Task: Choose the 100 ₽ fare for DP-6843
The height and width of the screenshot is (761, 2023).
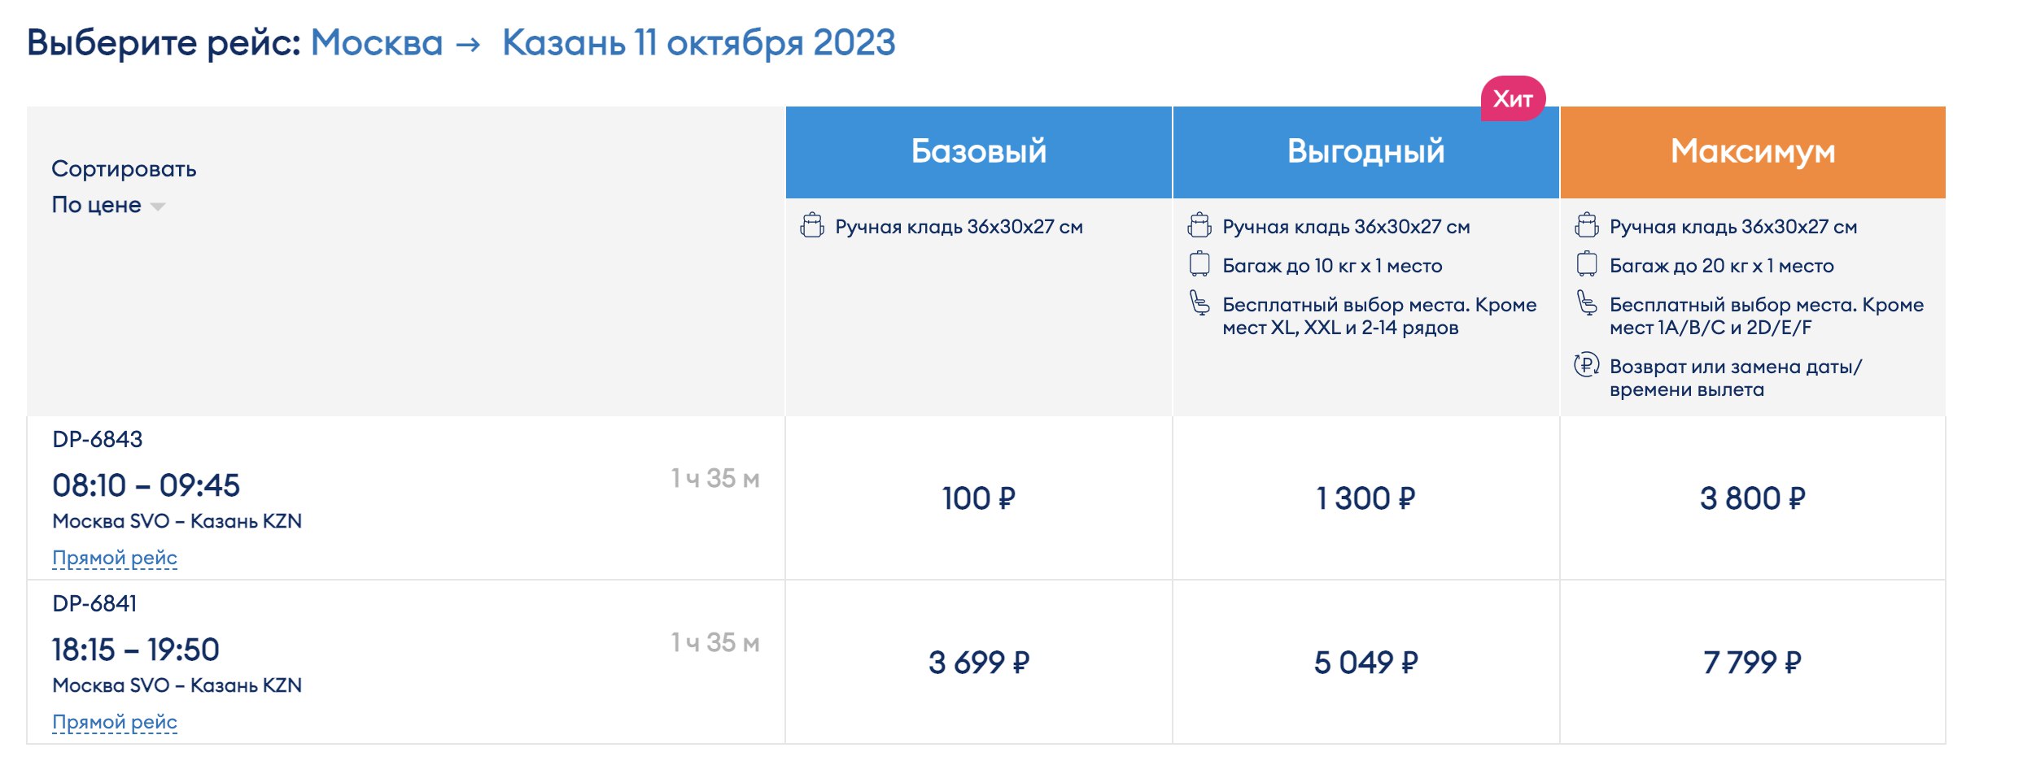Action: coord(978,498)
